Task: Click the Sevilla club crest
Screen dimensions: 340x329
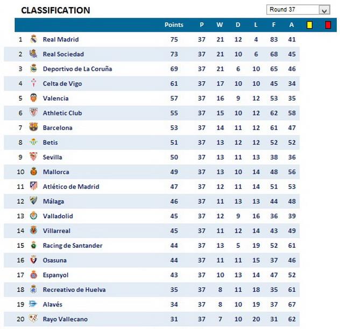Action: coord(33,157)
